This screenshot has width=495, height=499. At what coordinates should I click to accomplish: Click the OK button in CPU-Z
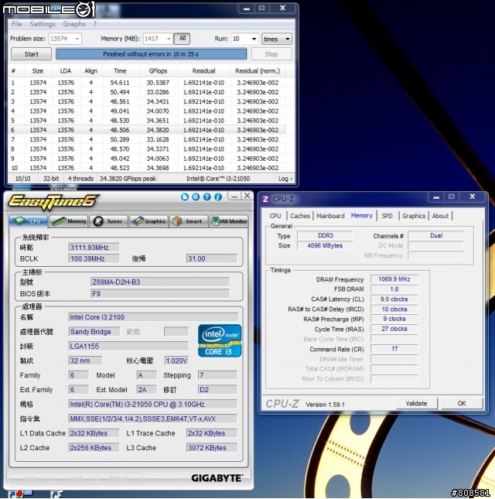point(462,404)
